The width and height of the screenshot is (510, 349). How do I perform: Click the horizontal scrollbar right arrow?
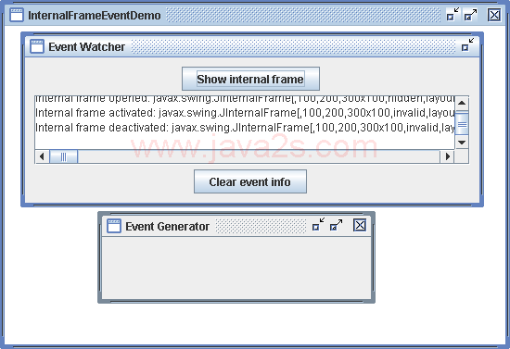447,156
